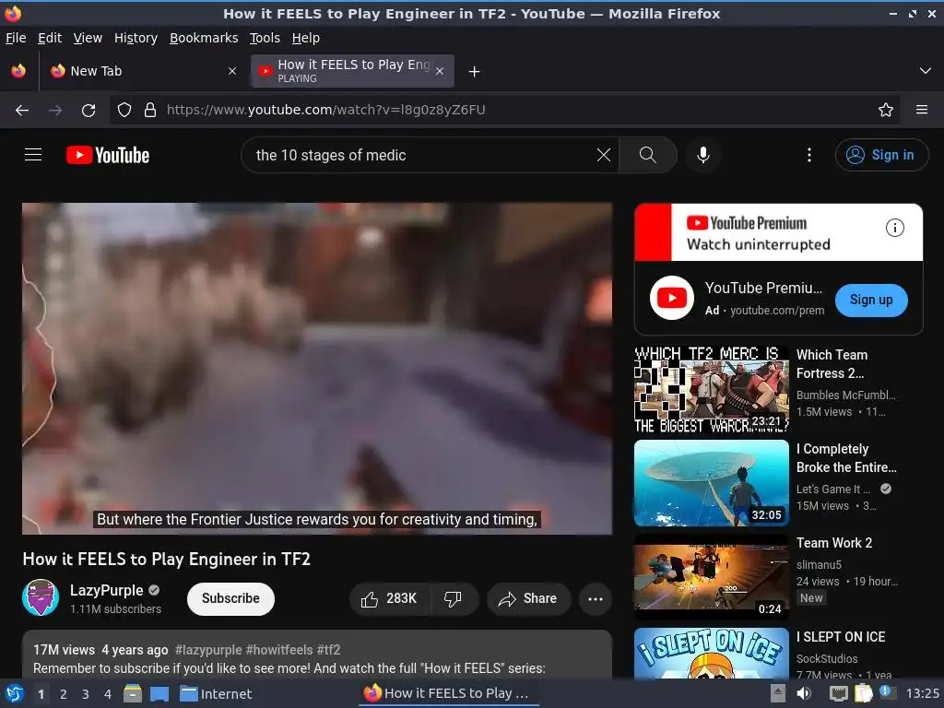Open the History menu
This screenshot has width=944, height=708.
136,38
